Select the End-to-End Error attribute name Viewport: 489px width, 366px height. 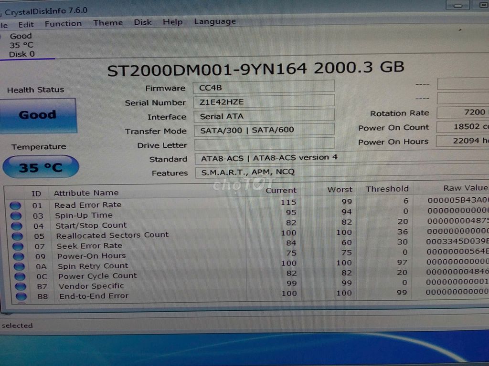coord(94,296)
